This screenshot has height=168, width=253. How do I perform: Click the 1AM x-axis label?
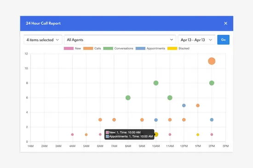click(x=30, y=146)
